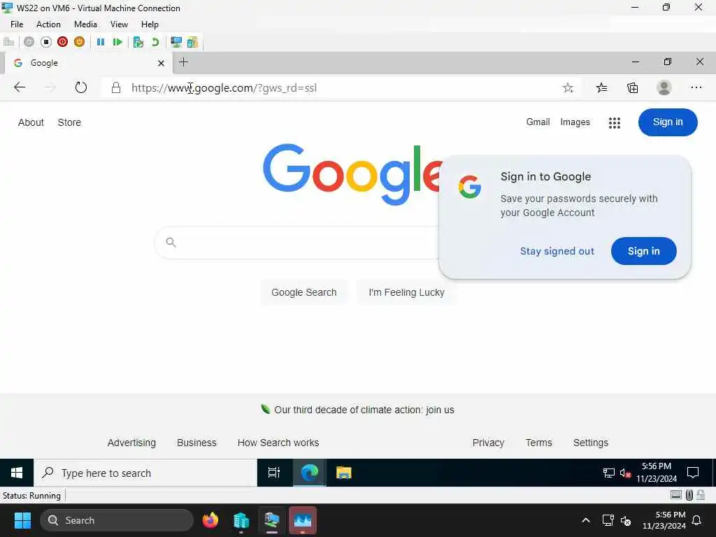
Task: Open the About link on Google
Action: 31,122
